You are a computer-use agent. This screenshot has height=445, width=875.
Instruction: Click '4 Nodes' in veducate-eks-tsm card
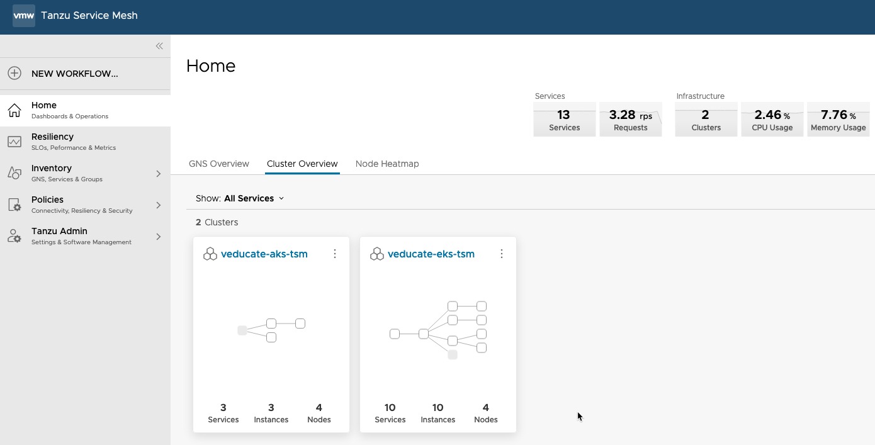486,413
